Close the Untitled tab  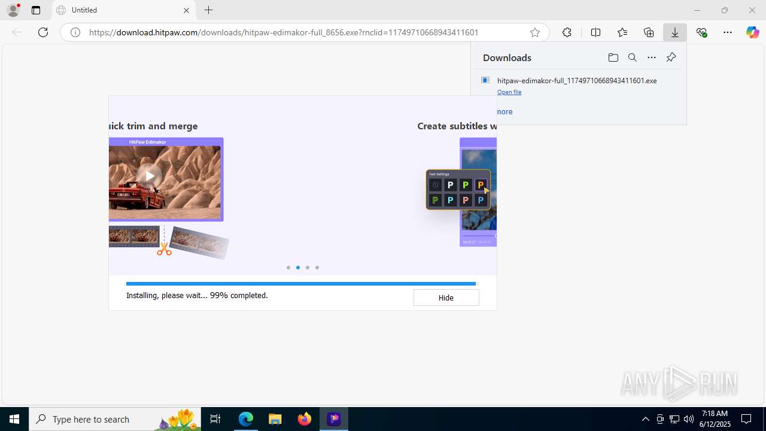tap(186, 10)
